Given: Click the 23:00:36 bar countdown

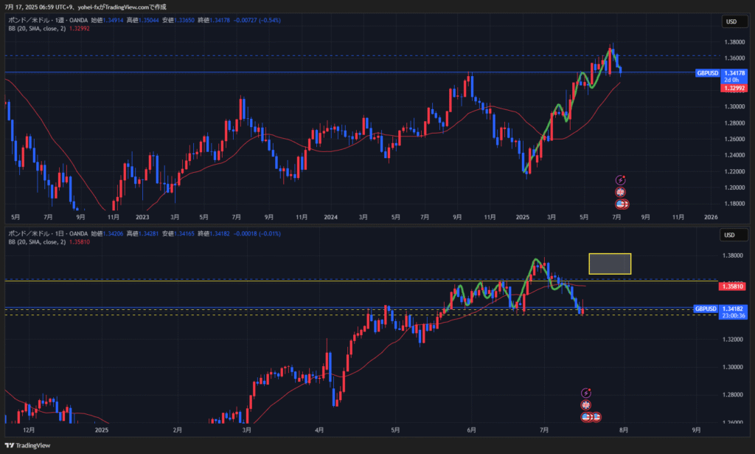Looking at the screenshot, I should [x=732, y=316].
